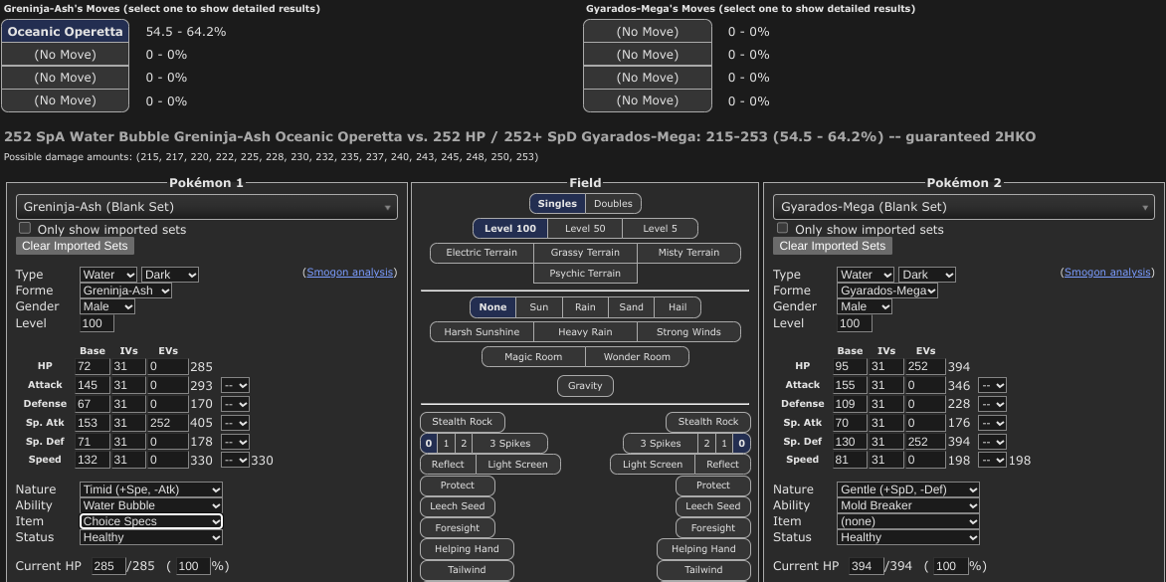
Task: Select 3 Spikes on Greninja-Ash's side
Action: coord(510,444)
